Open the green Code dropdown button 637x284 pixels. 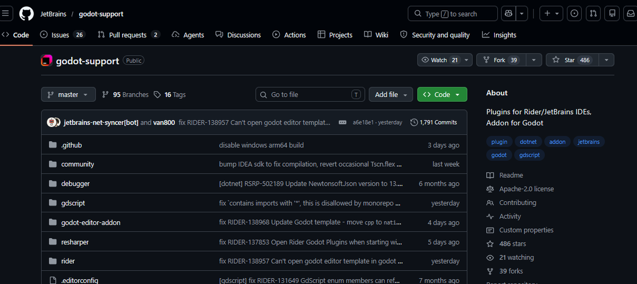442,94
